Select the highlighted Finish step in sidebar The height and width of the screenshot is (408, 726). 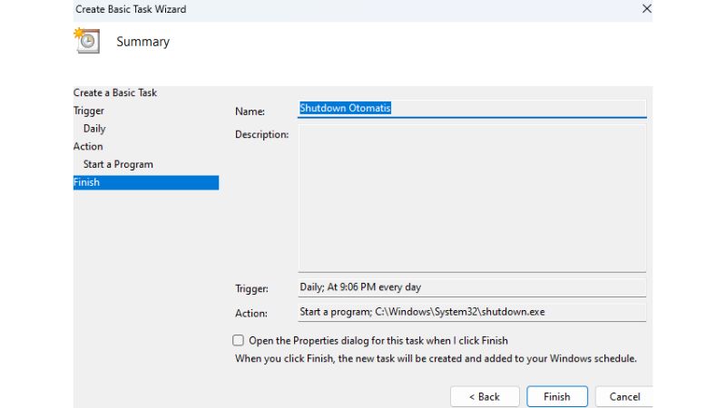(x=145, y=182)
